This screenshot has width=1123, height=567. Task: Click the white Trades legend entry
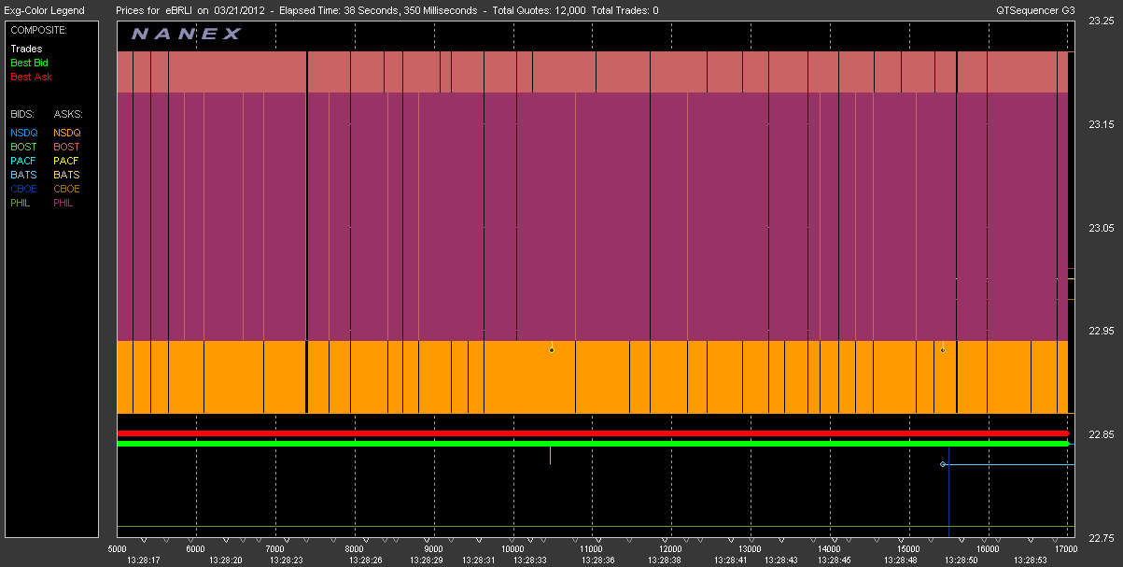pos(26,49)
